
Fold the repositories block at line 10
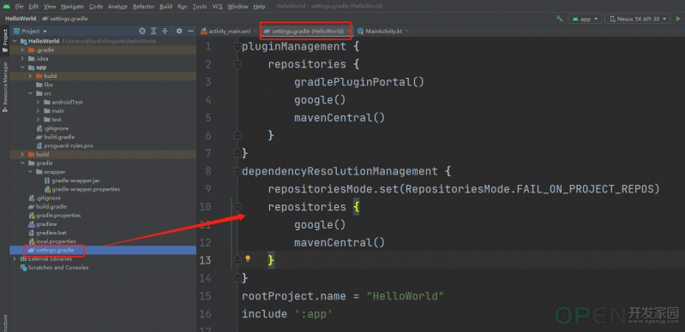tap(237, 207)
